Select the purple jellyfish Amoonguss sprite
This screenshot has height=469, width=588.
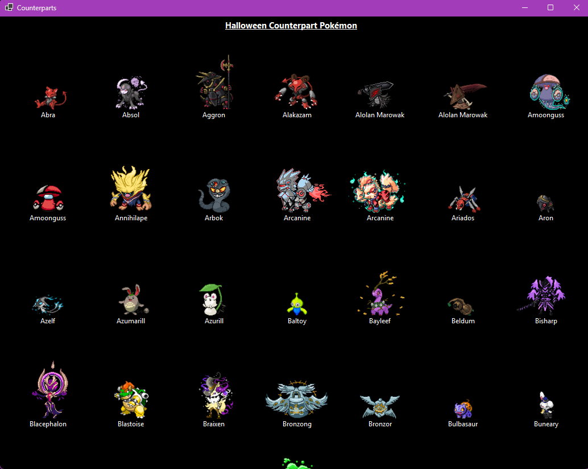pos(550,92)
